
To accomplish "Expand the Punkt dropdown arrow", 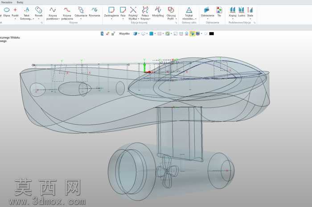I will point(15,19).
